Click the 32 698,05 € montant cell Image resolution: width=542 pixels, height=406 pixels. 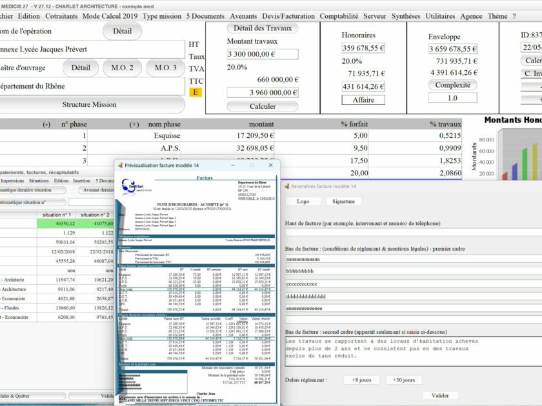tap(228, 148)
